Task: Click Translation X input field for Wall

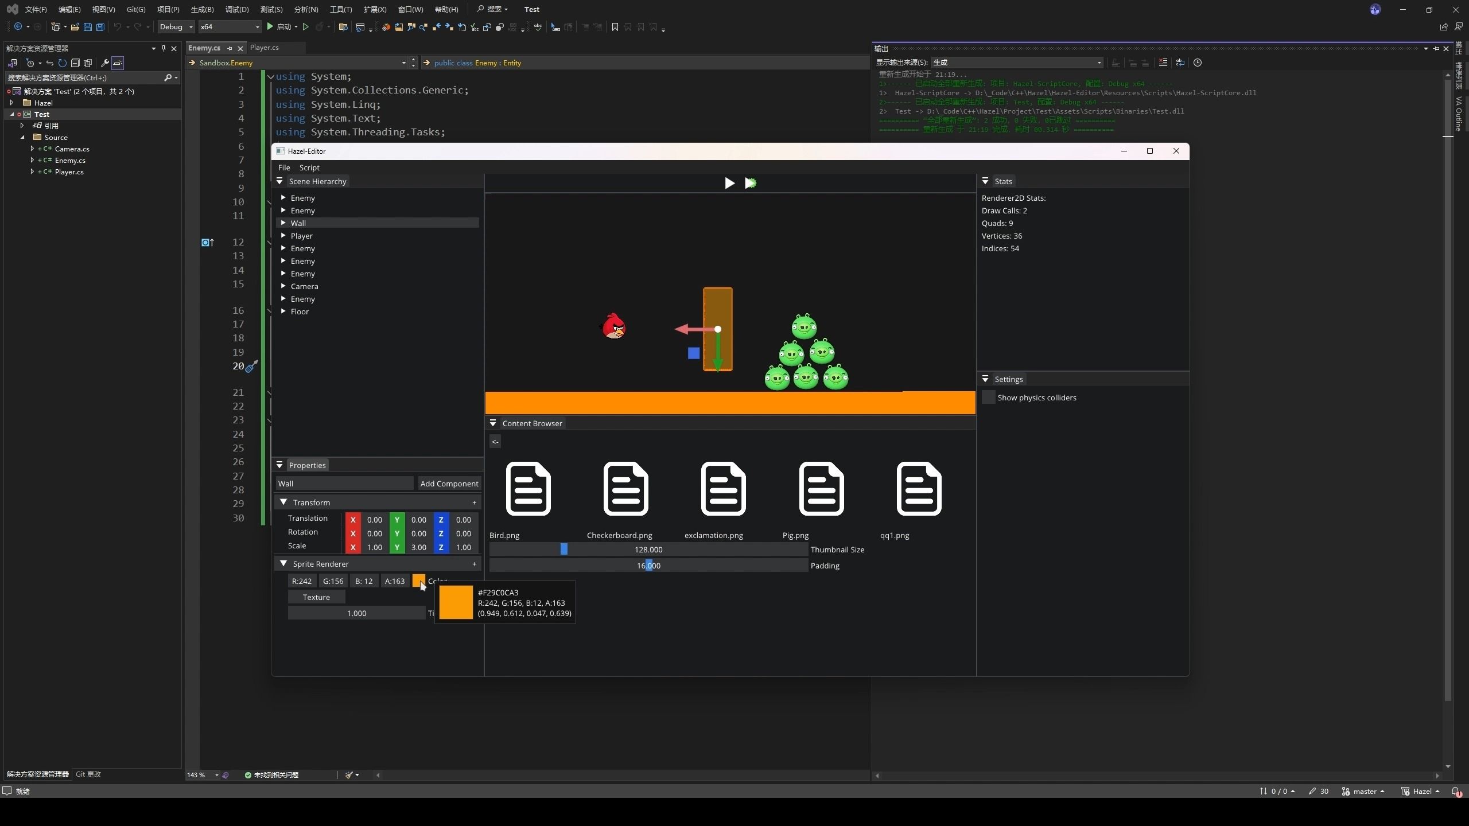Action: (x=374, y=519)
